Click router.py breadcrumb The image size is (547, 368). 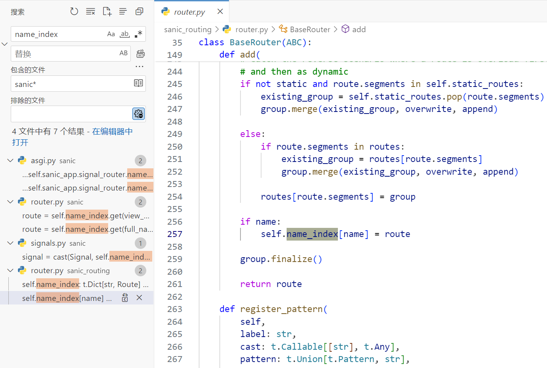click(252, 29)
